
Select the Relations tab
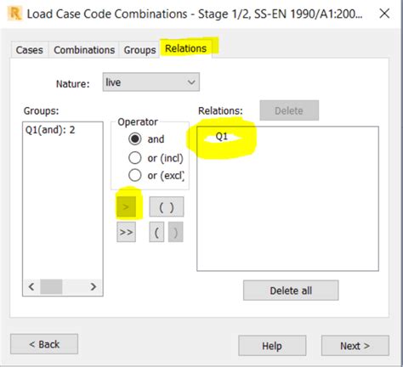(x=185, y=48)
